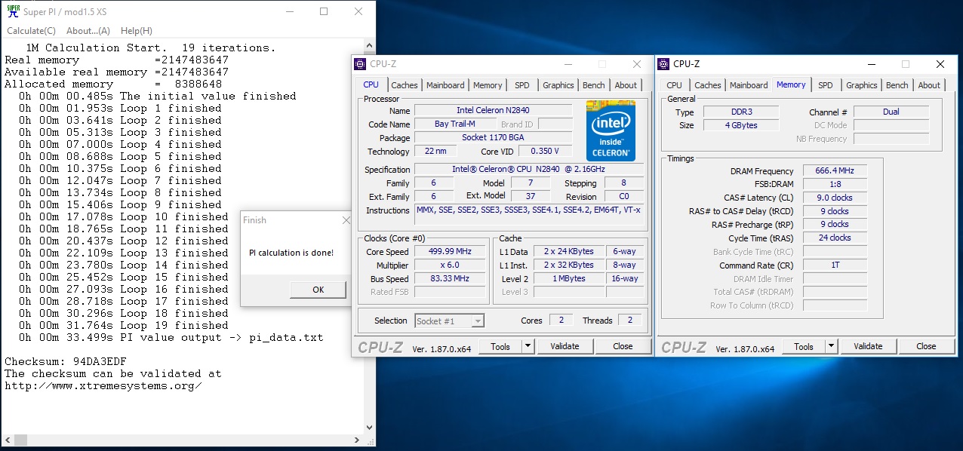963x451 pixels.
Task: Click the memory Size 4 GBytes value
Action: click(740, 125)
